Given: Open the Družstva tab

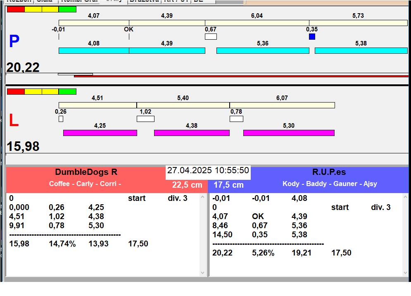Looking at the screenshot, I should [x=144, y=1].
